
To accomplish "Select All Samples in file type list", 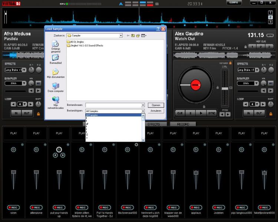I will click(113, 115).
